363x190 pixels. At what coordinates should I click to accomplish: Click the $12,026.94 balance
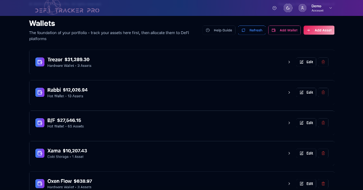pos(75,90)
